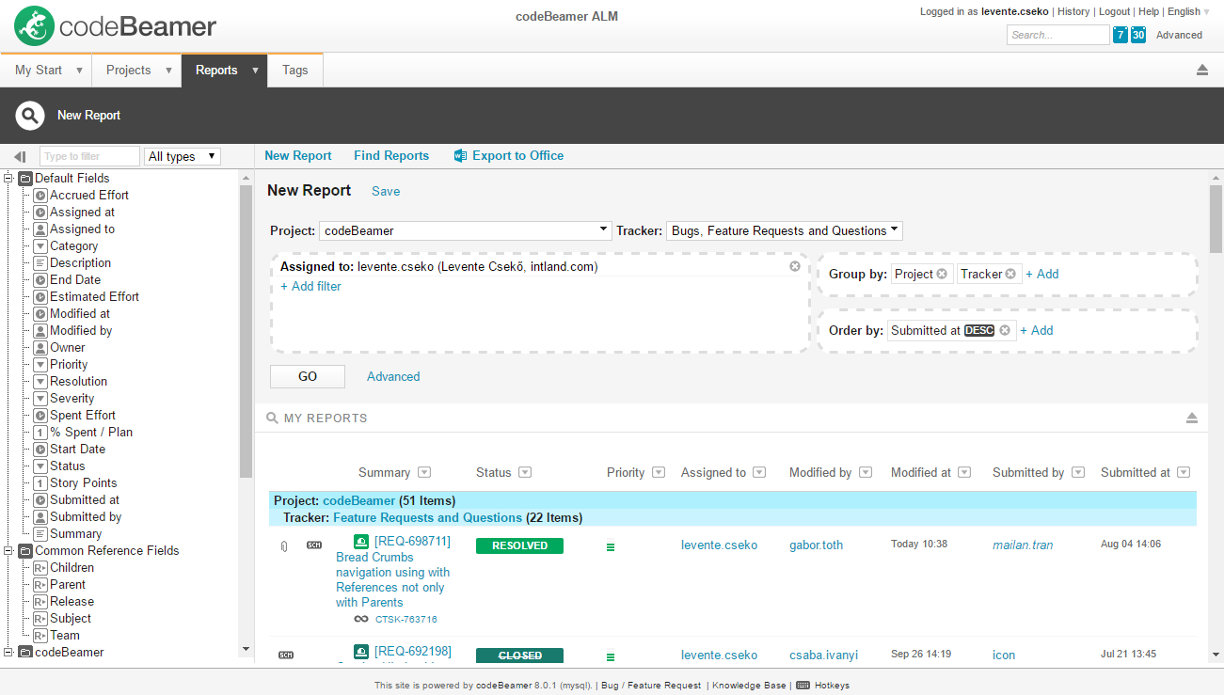Collapse the Default Fields tree node

8,179
